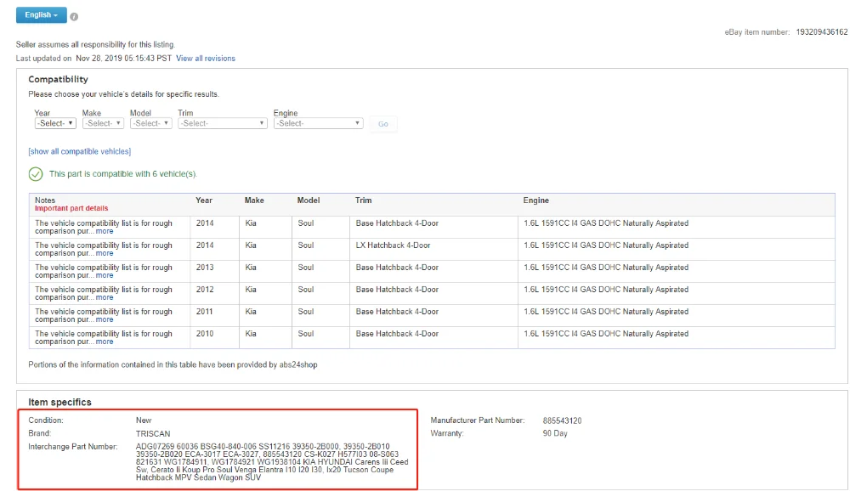
Task: Click the abs24shop table attribution text
Action: (x=173, y=364)
